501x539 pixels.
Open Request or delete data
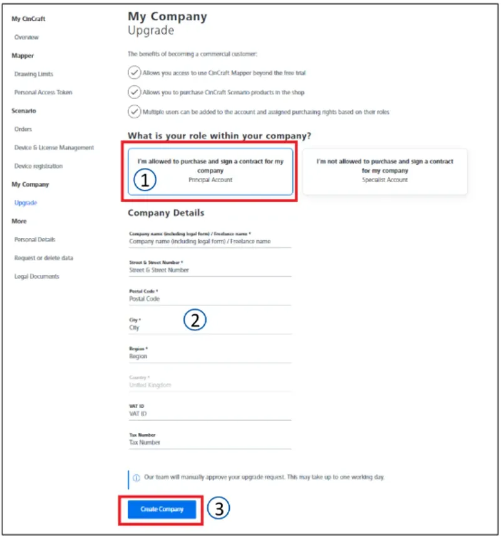[44, 258]
